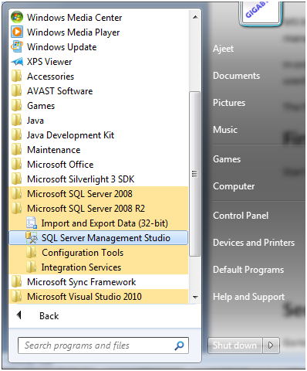Click the XPS Viewer icon

coord(17,62)
